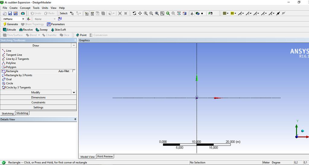
Task: Click the Look At face/plane icon
Action: (210, 13)
